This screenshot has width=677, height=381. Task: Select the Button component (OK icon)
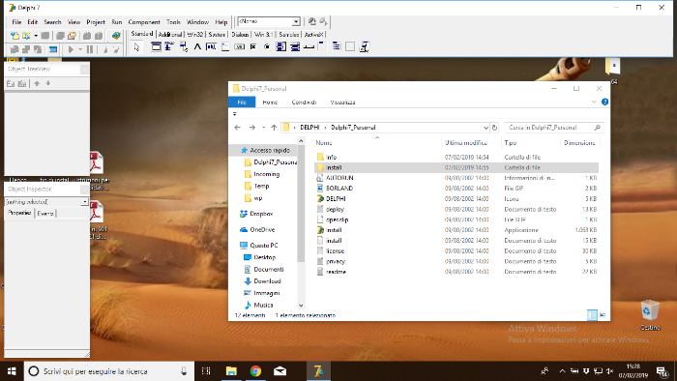pos(239,46)
